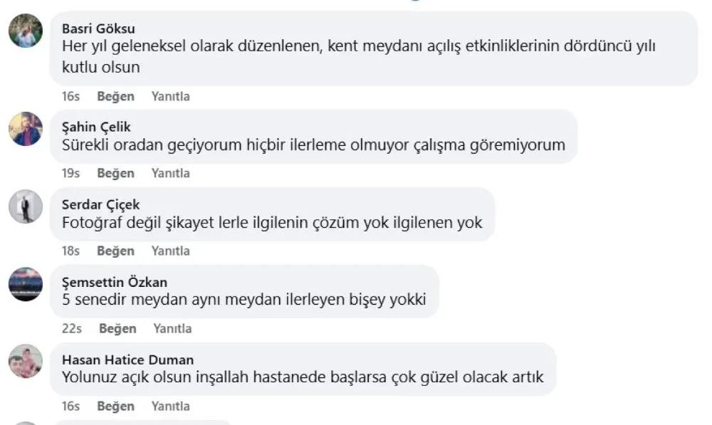
Task: Click the name Şemsettin Özkan
Action: [x=115, y=282]
